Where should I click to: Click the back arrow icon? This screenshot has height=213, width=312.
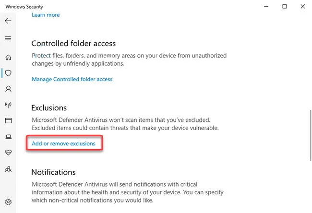coord(8,21)
